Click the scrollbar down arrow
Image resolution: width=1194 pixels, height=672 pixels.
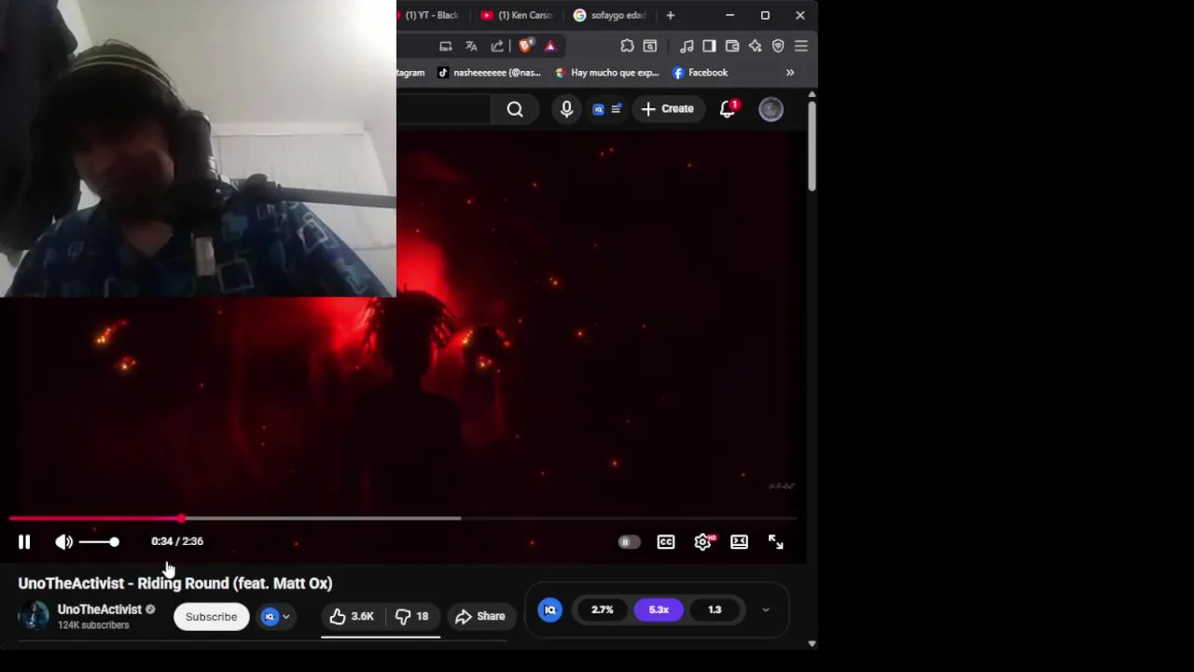[x=812, y=643]
